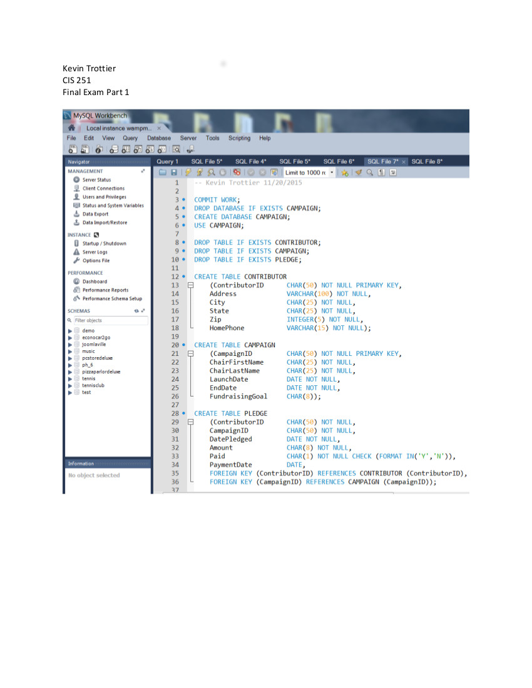Click the Execute query lightning bolt icon
532x688 pixels.
(187, 172)
